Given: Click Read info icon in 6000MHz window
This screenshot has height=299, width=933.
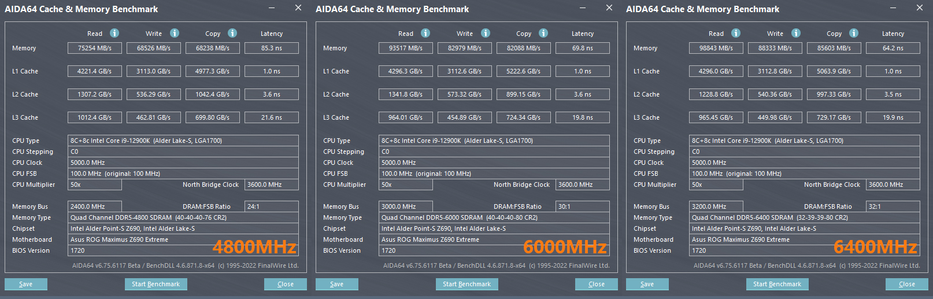Looking at the screenshot, I should click(x=425, y=33).
